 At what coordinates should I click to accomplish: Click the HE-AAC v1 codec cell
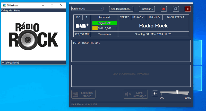pos(139,17)
